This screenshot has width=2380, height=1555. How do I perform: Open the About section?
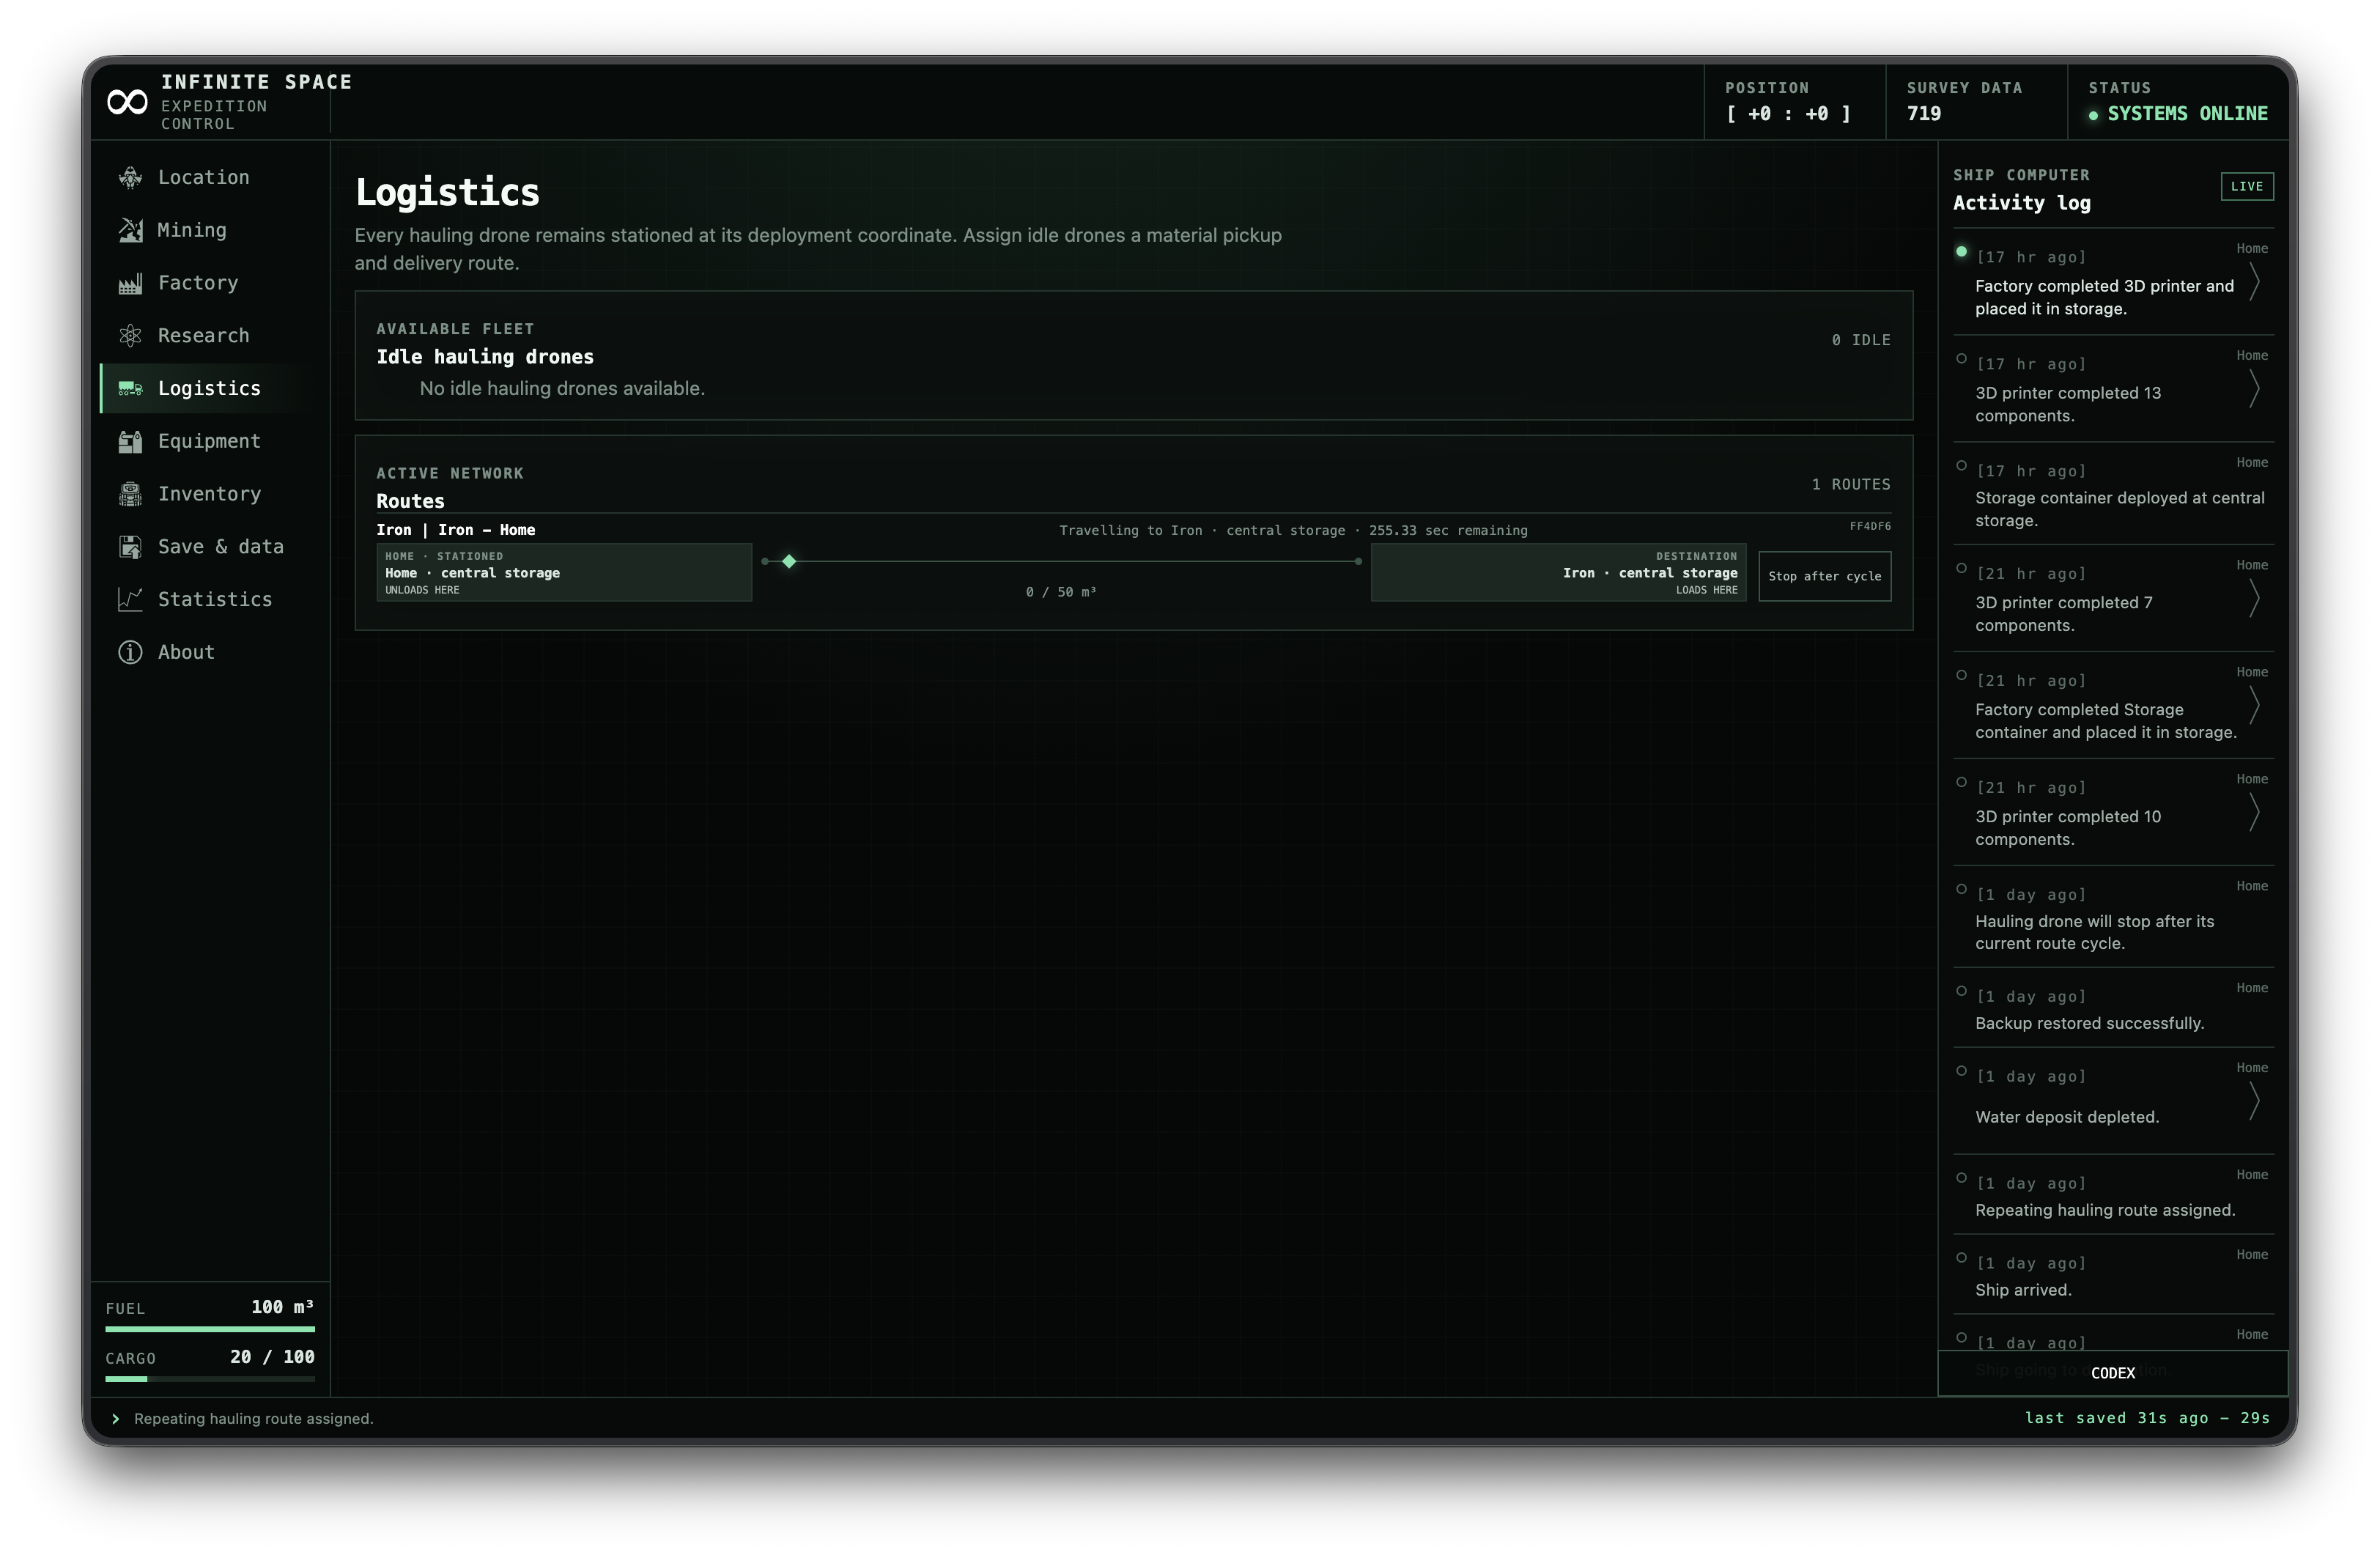[210, 652]
